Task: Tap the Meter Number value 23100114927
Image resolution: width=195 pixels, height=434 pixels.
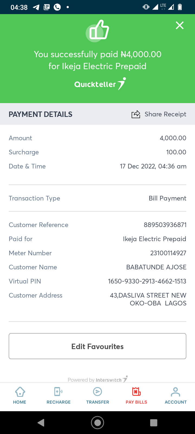Action: [168, 253]
